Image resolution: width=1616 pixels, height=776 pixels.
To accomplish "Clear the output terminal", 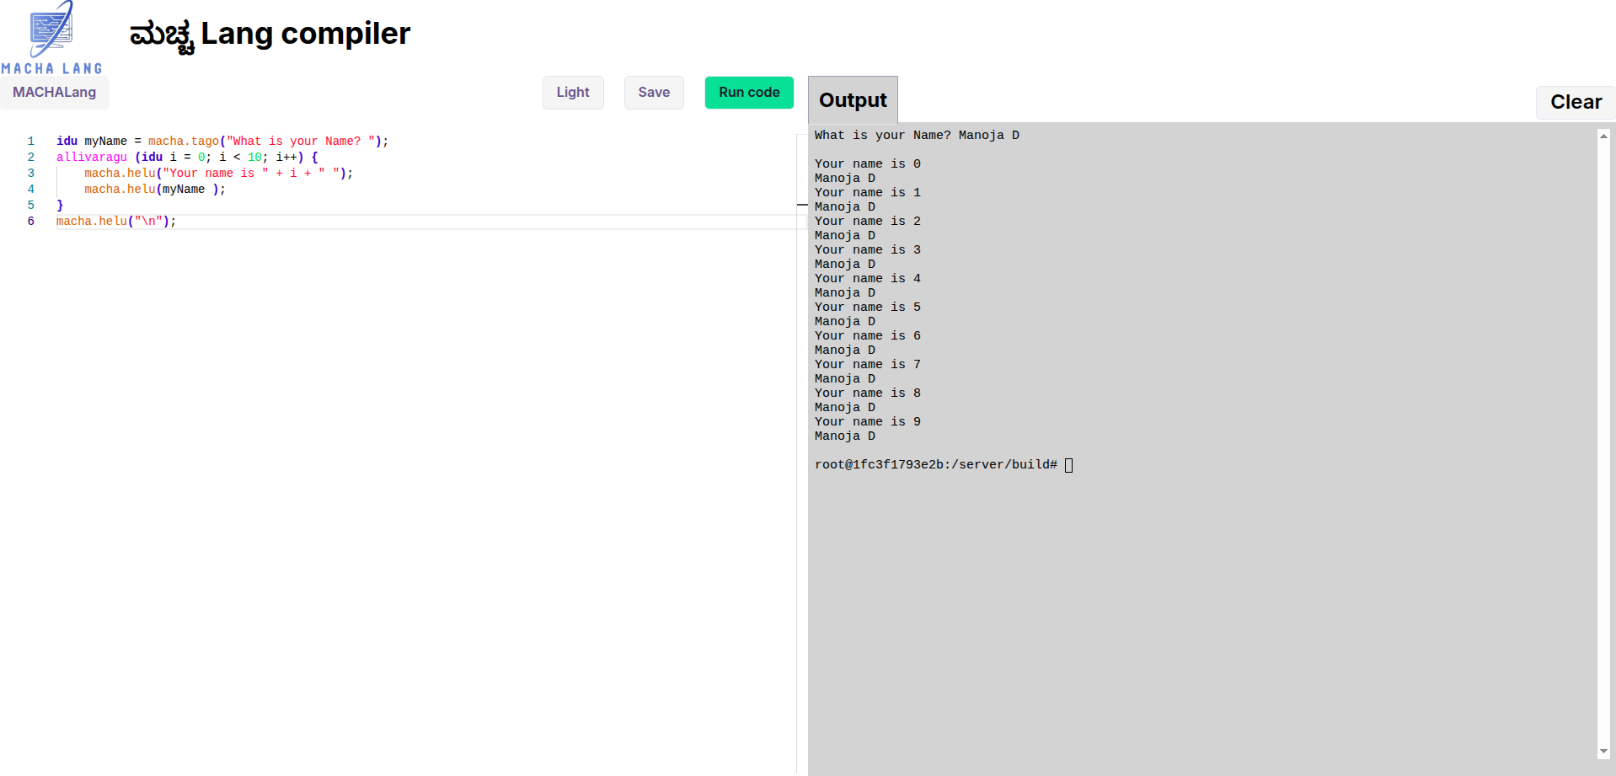I will coord(1575,102).
